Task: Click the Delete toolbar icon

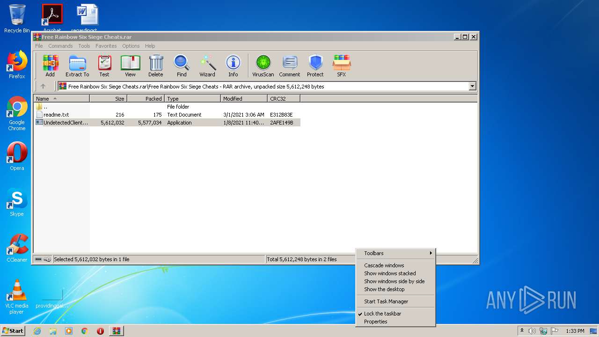Action: tap(156, 66)
